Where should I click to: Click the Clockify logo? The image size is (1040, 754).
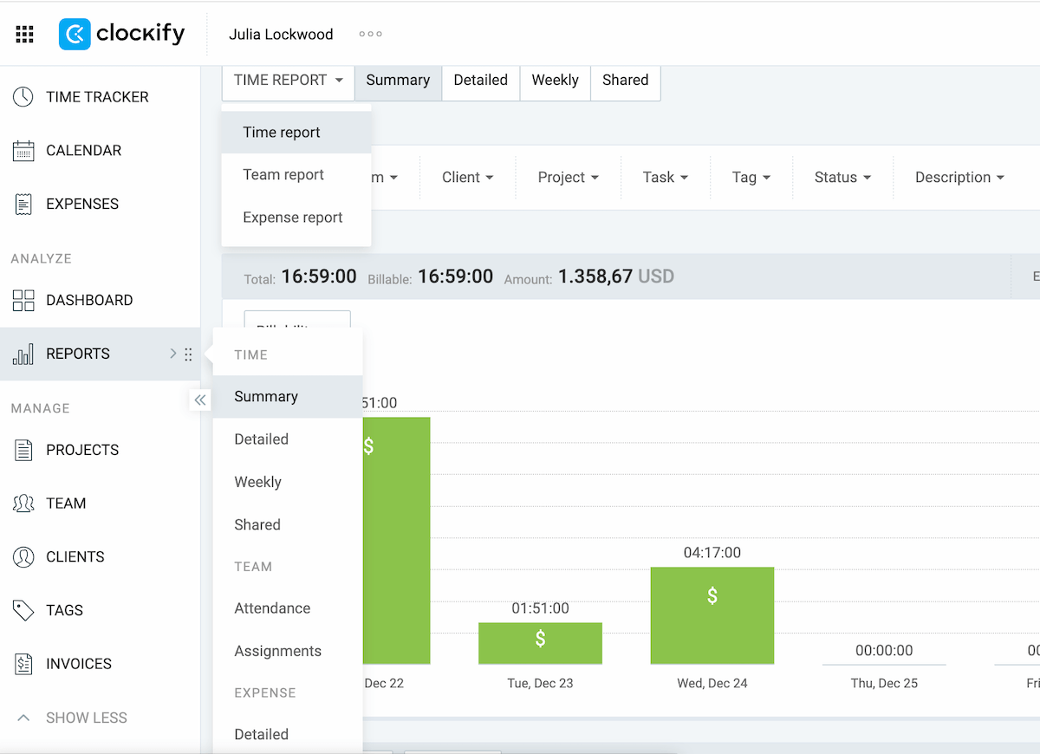121,34
